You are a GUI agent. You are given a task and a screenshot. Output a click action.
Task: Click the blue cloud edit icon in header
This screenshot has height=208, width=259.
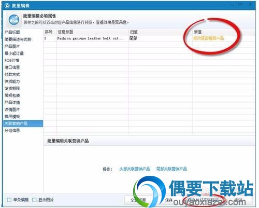coord(14,20)
